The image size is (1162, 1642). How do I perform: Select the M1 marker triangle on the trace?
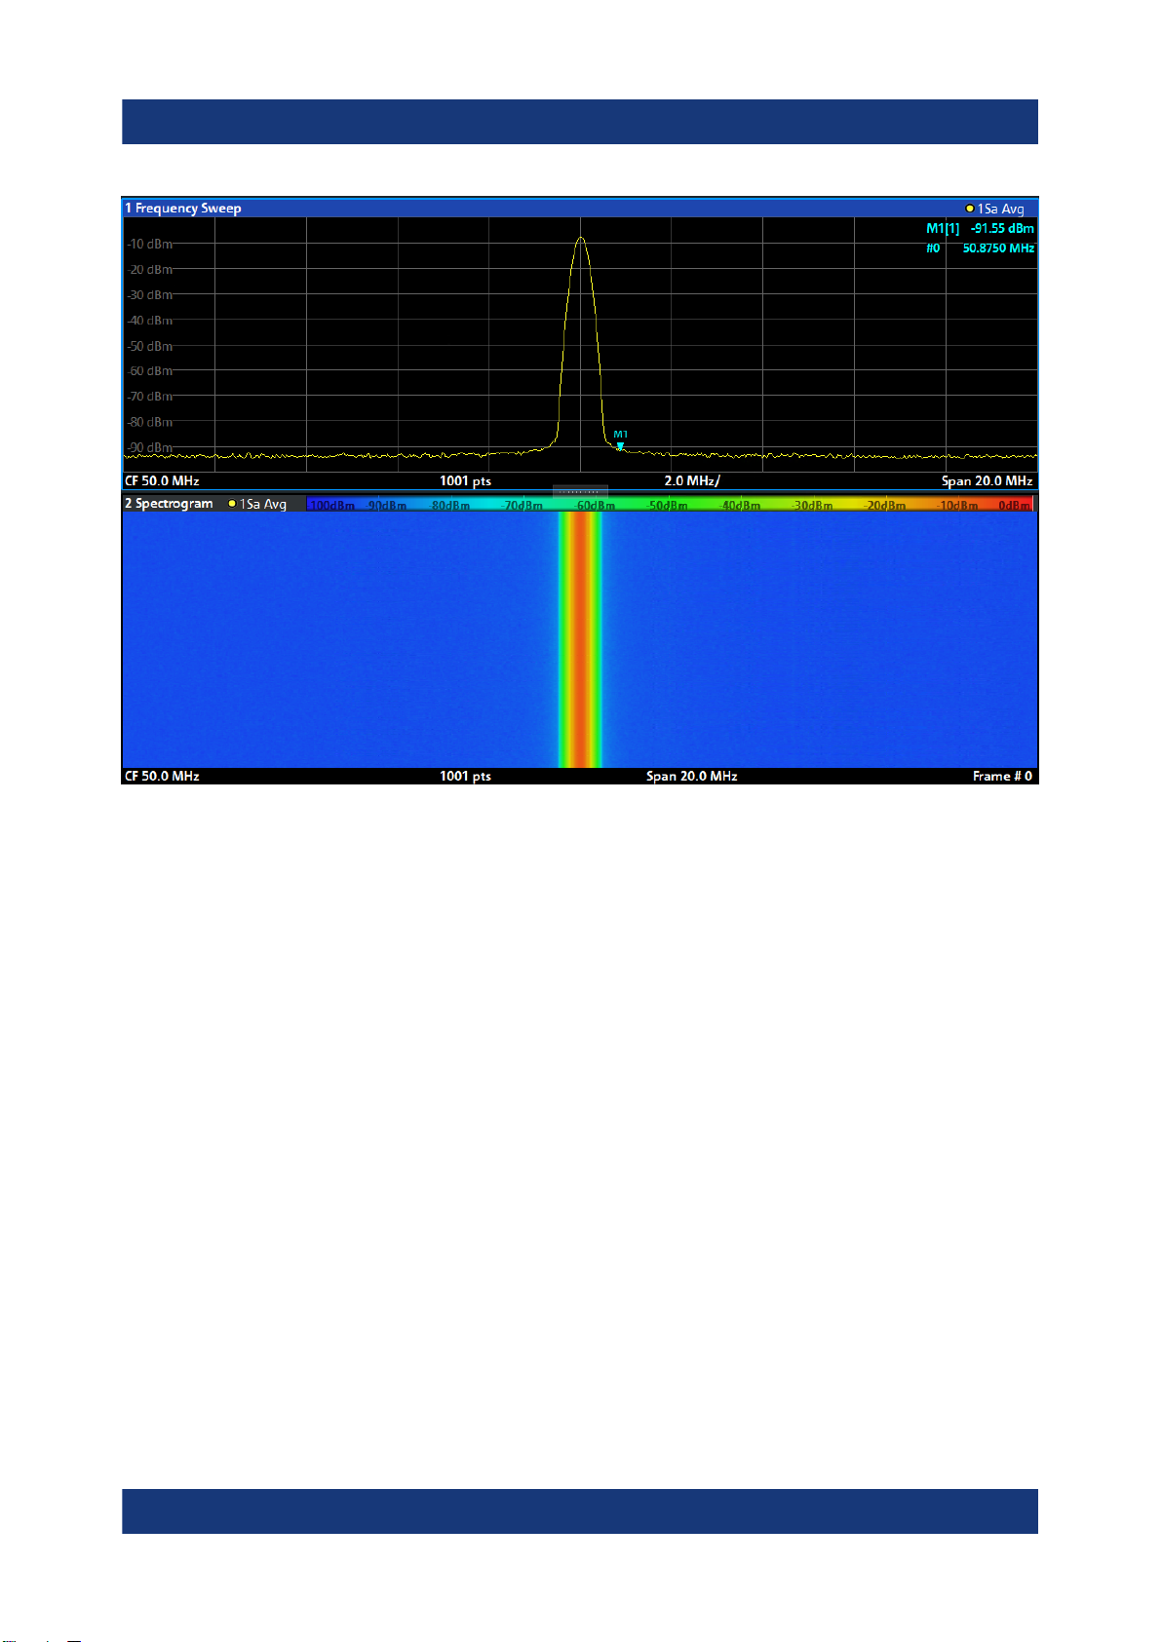(620, 446)
